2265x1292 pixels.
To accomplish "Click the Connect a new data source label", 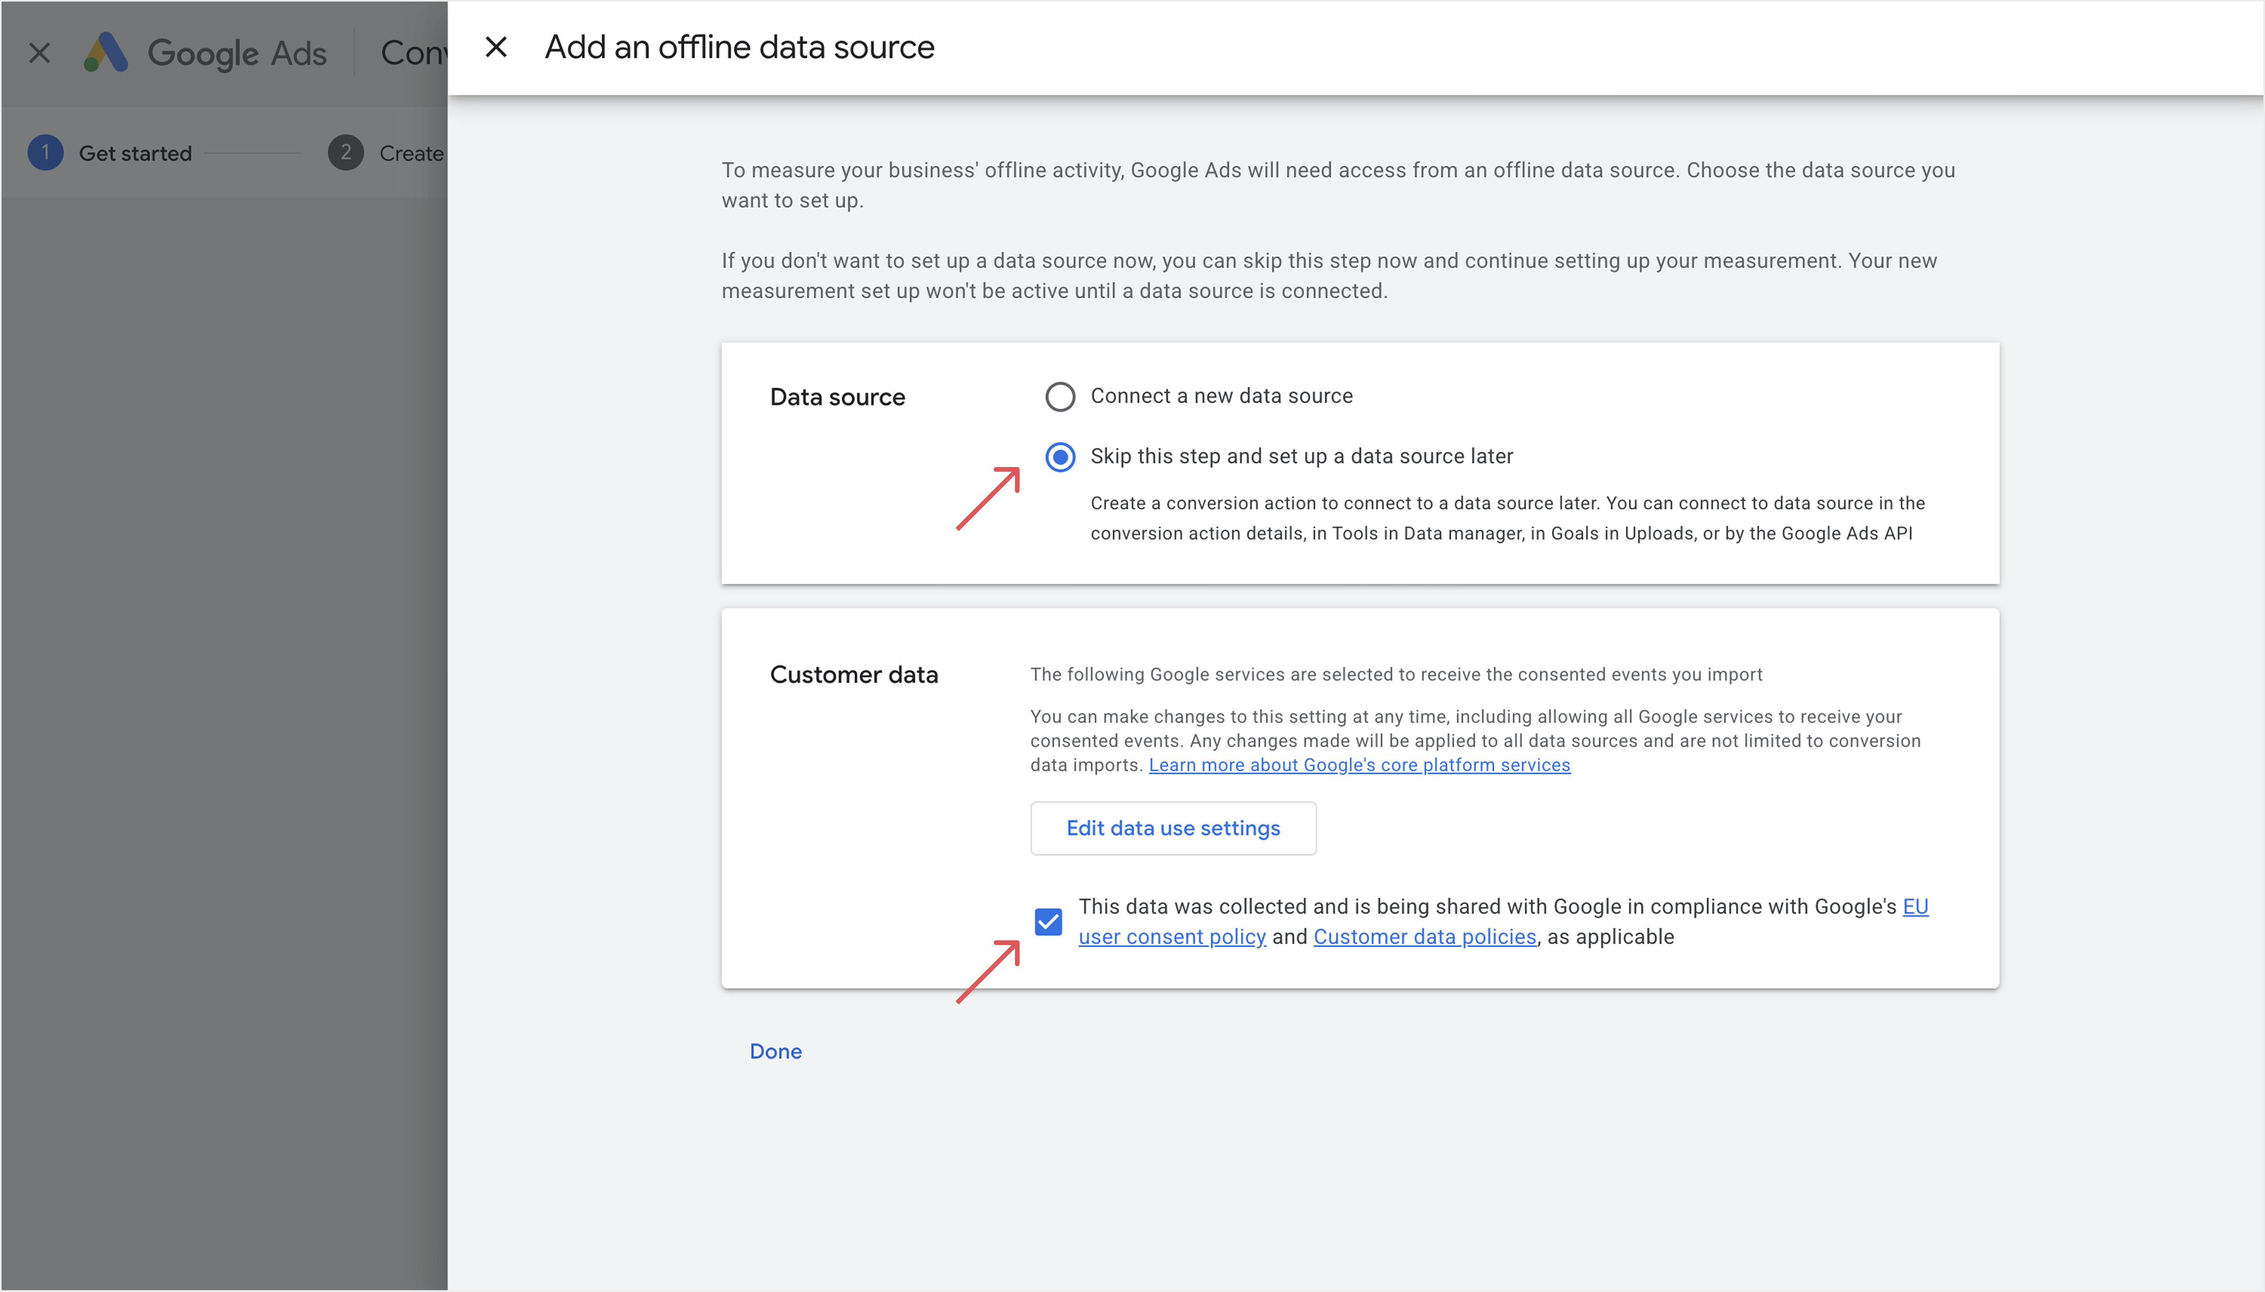I will 1221,396.
